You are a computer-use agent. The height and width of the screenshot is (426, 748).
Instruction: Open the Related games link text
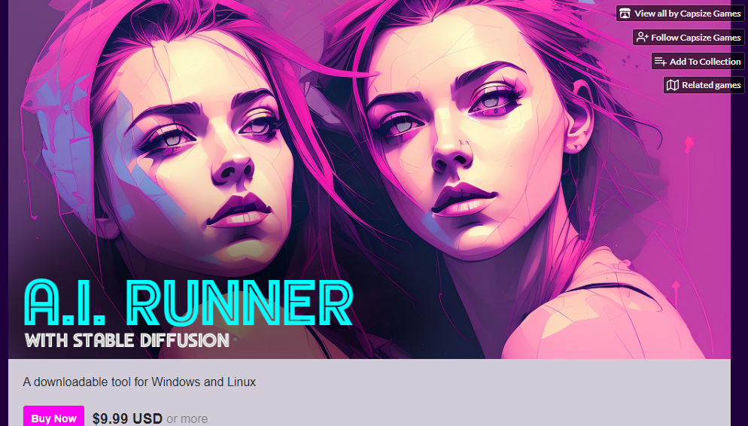pyautogui.click(x=711, y=85)
